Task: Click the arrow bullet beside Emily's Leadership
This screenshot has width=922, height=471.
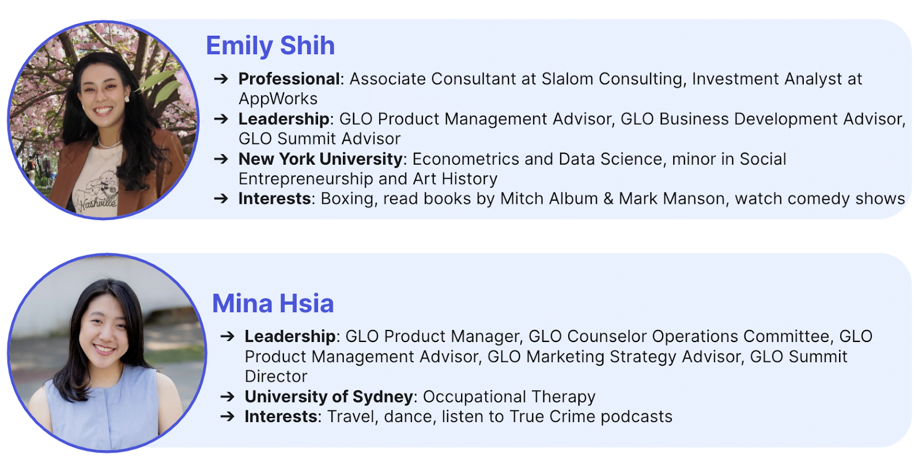Action: click(221, 119)
